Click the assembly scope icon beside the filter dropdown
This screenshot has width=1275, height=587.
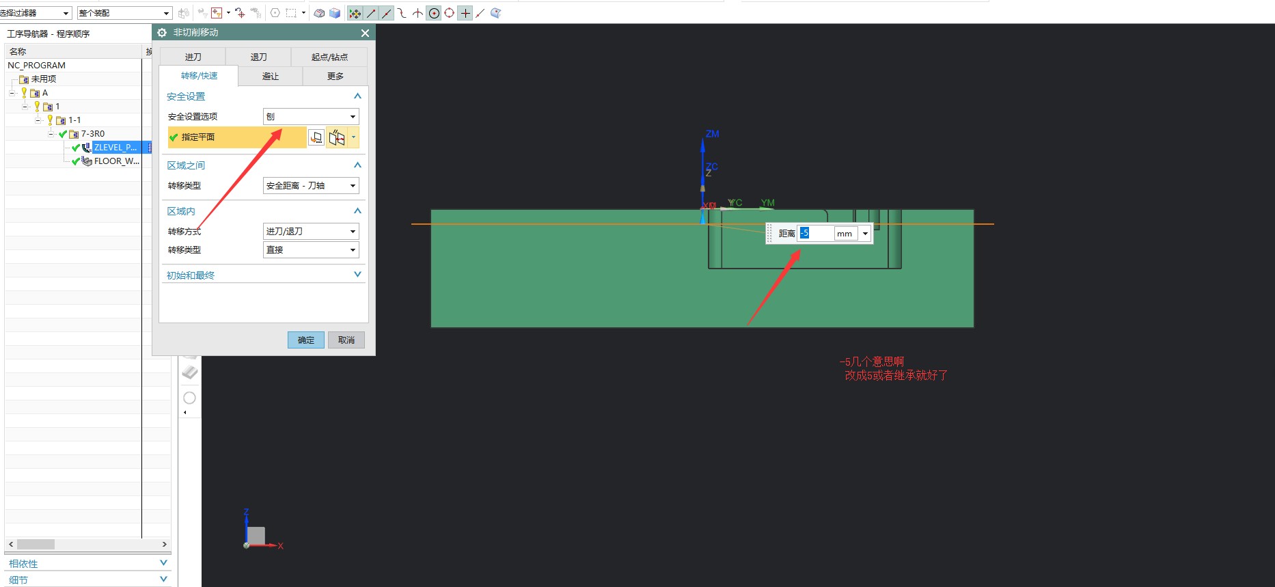[183, 13]
